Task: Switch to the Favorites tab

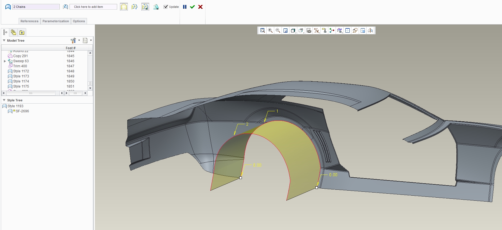Action: click(x=22, y=32)
